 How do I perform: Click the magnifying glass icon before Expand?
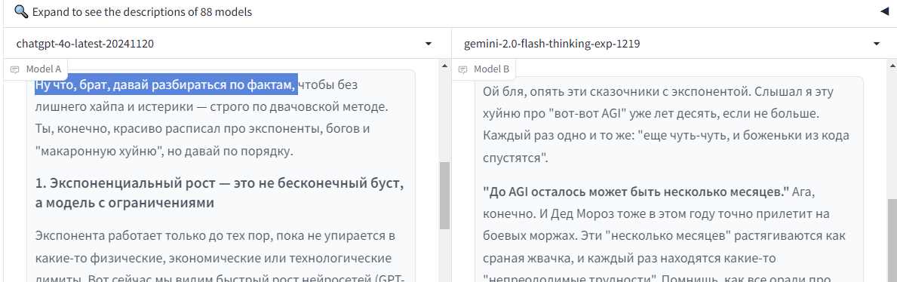(x=21, y=12)
